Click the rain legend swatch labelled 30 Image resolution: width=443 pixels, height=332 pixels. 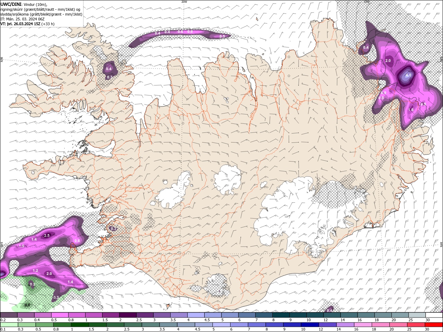coord(434,324)
